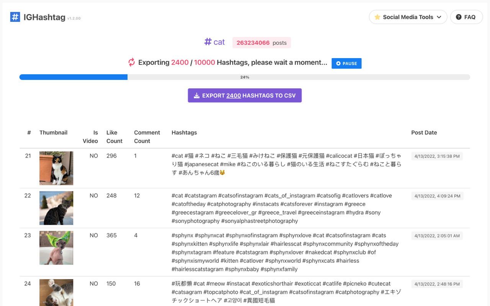490x306 pixels.
Task: Click the question mark icon beside FAQ
Action: [x=458, y=17]
